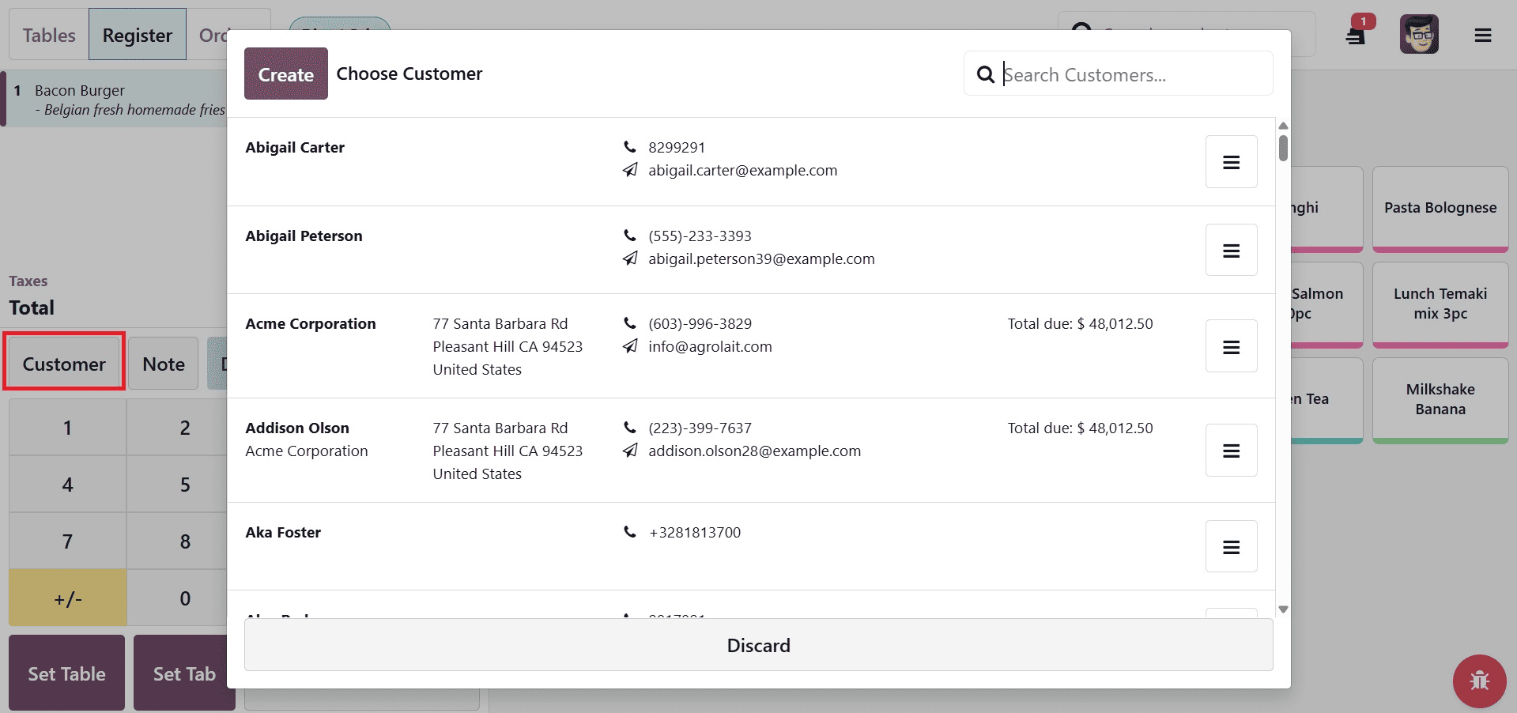This screenshot has height=713, width=1517.
Task: Click the email icon next to info@agrolait.com
Action: point(628,345)
